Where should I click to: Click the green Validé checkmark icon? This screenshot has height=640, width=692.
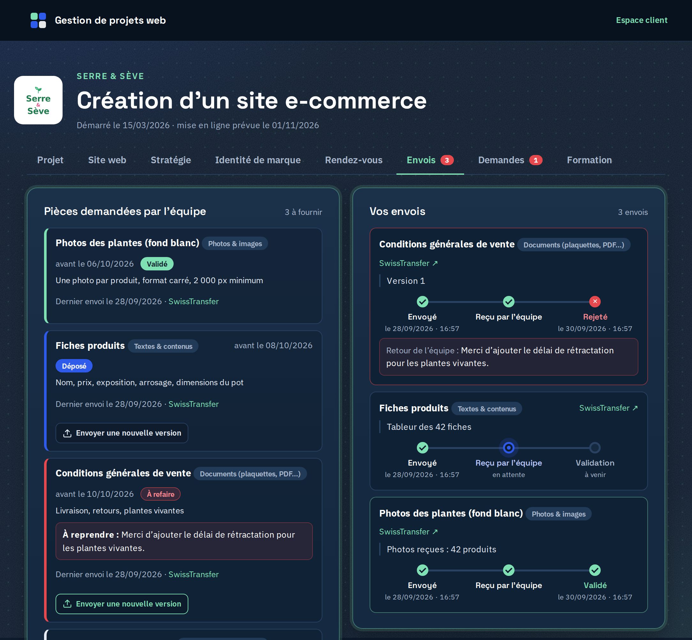coord(595,570)
